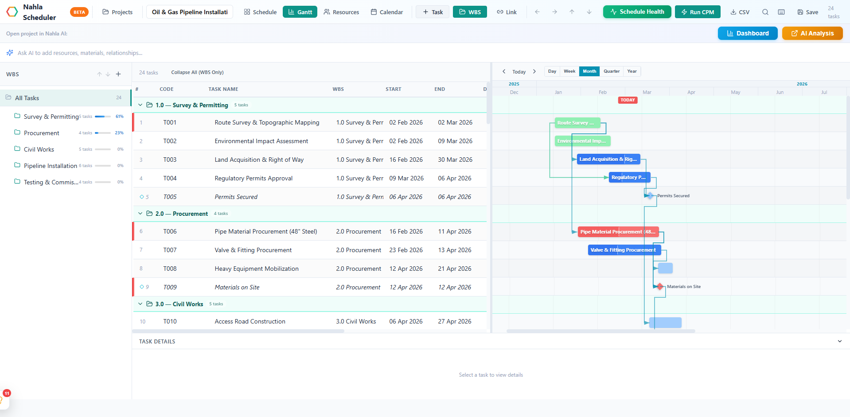Screen dimensions: 850x417
Task: Open the Schedule Health analysis
Action: (x=637, y=12)
